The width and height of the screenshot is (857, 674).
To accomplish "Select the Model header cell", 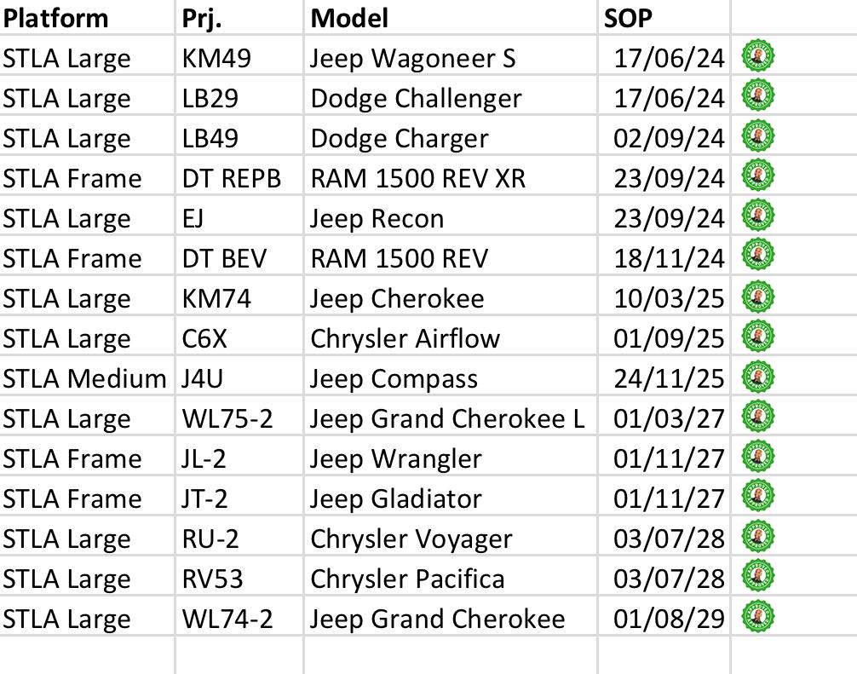I will 349,17.
